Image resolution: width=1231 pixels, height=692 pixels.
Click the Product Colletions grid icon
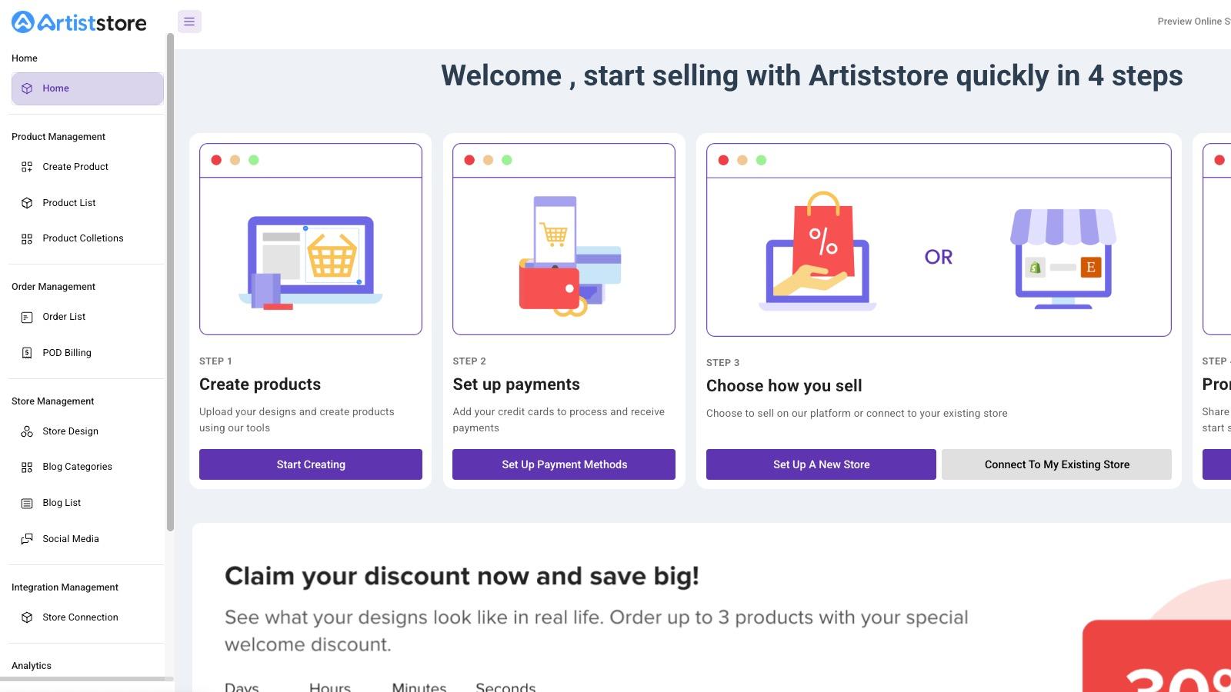(x=27, y=239)
